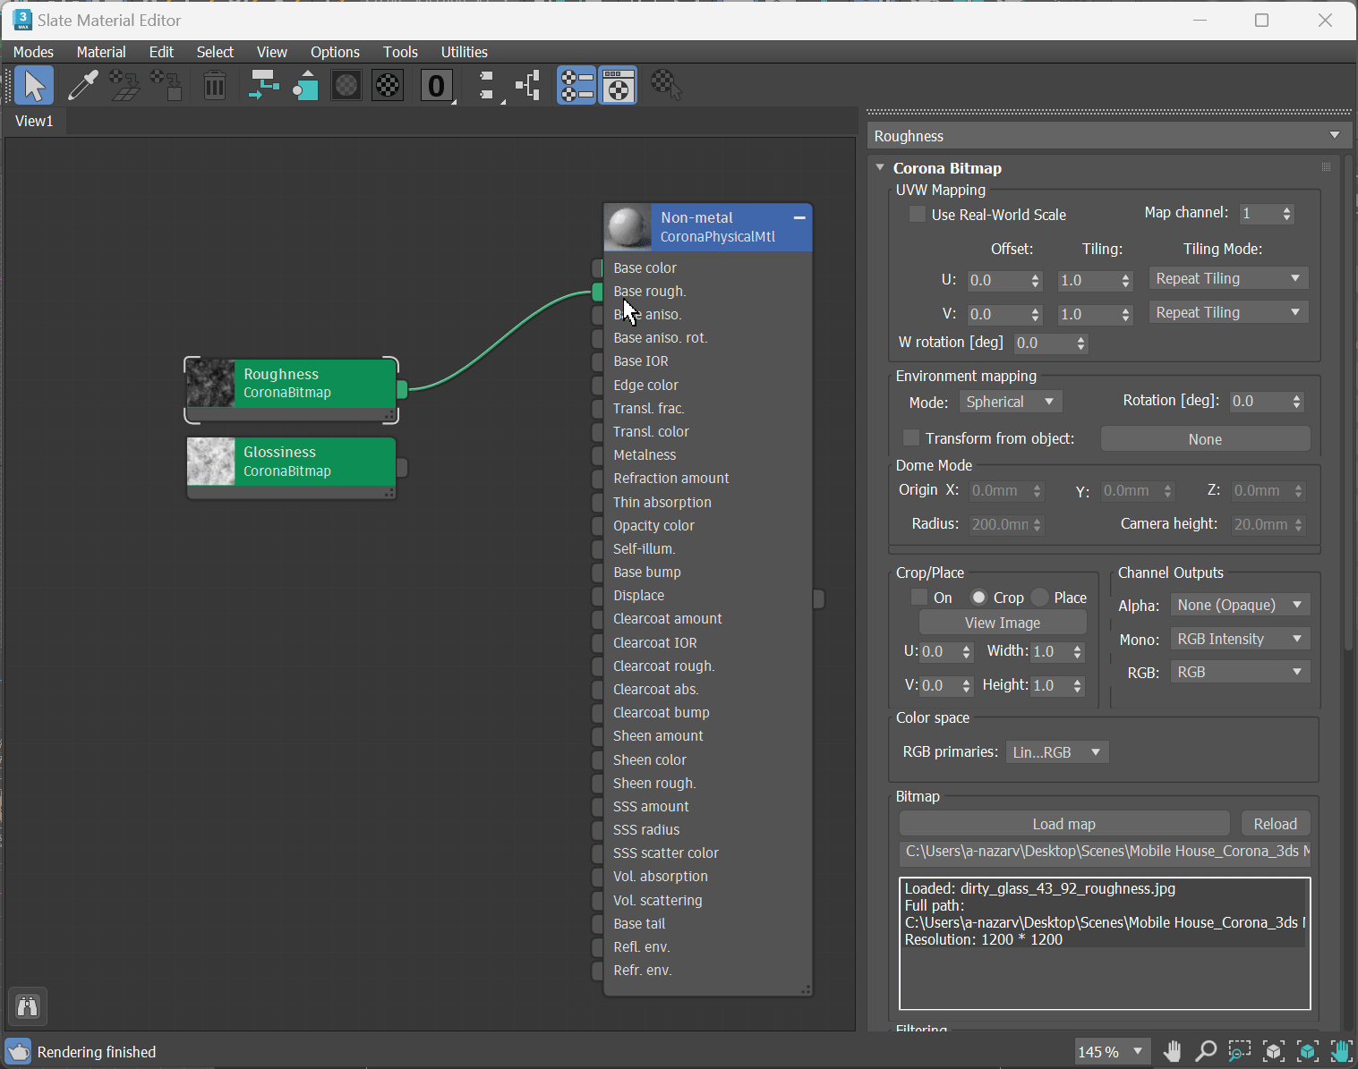Toggle Show Shaded Material in Viewport
The width and height of the screenshot is (1358, 1069).
[346, 86]
